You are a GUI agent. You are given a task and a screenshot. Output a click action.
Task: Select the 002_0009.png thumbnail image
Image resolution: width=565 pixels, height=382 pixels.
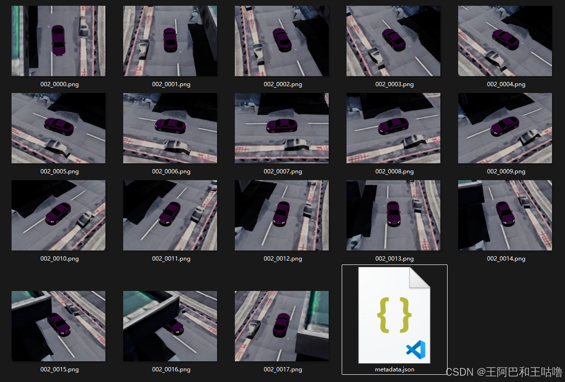[505, 128]
